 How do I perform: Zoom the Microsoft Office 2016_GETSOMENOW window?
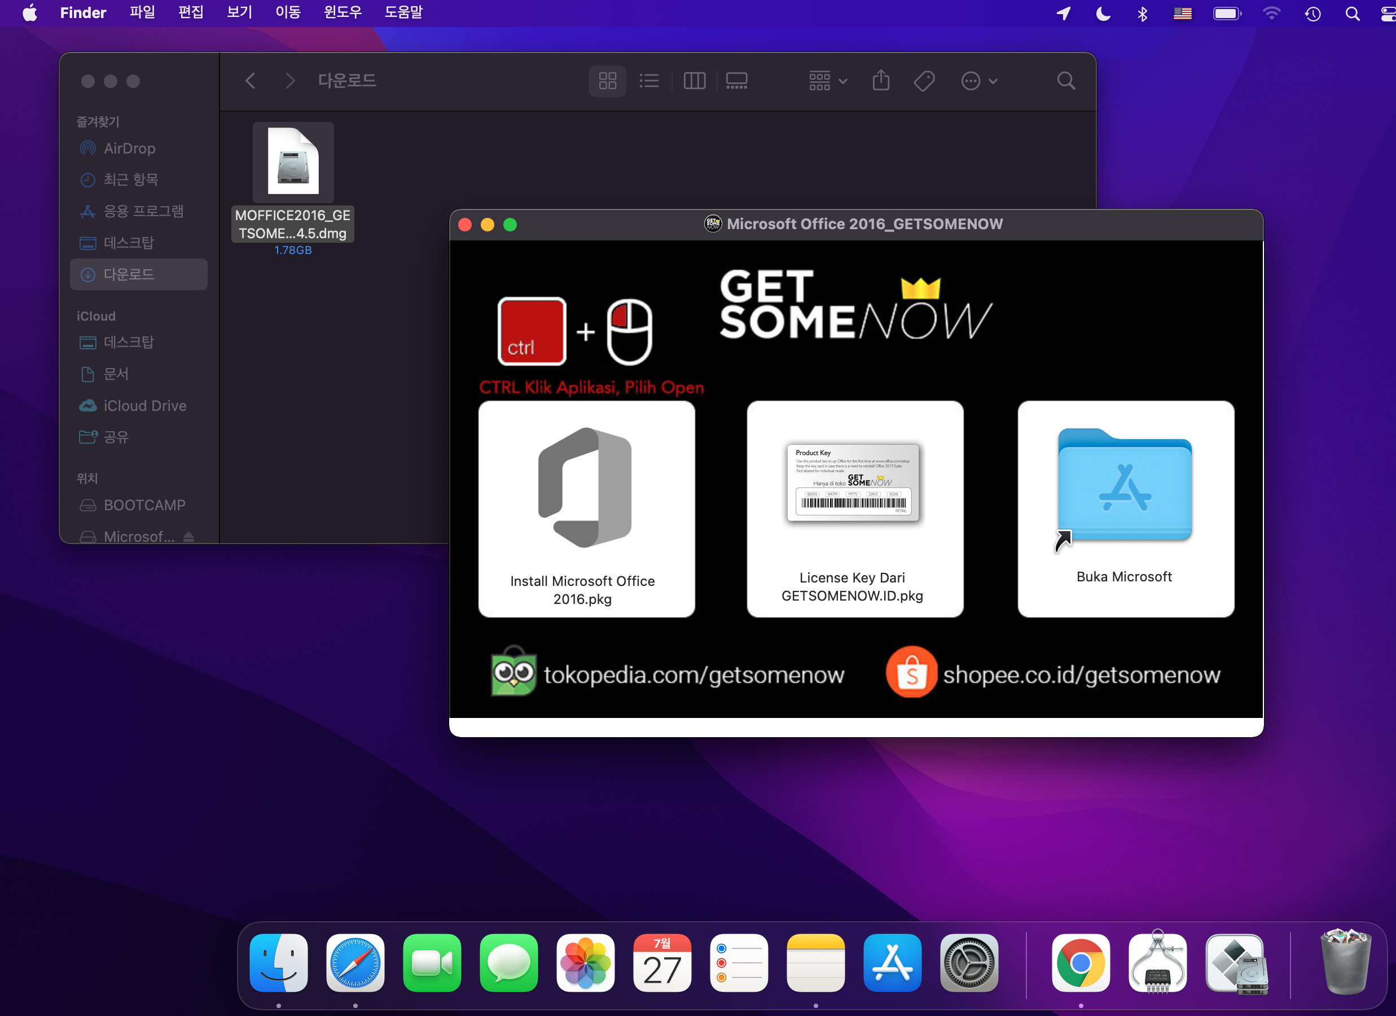510,225
